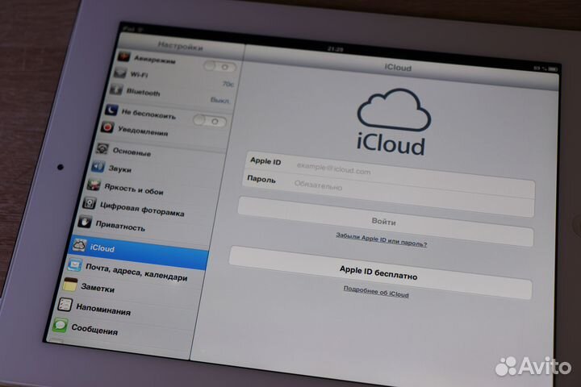Screen dimensions: 581x387
Task: Tap the battery indicator in status bar
Action: [x=553, y=69]
